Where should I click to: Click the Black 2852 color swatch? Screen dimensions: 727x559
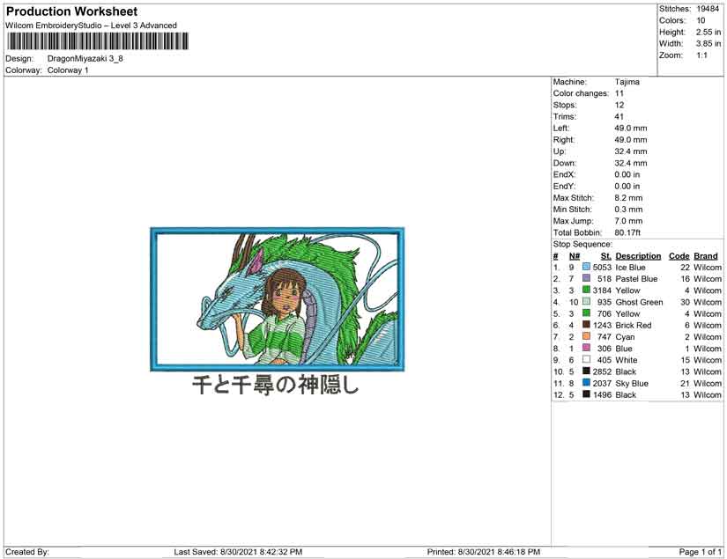(586, 371)
